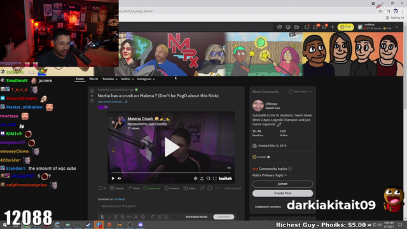This screenshot has height=229, width=407.
Task: Switch to Markdown Mode
Action: [x=197, y=217]
